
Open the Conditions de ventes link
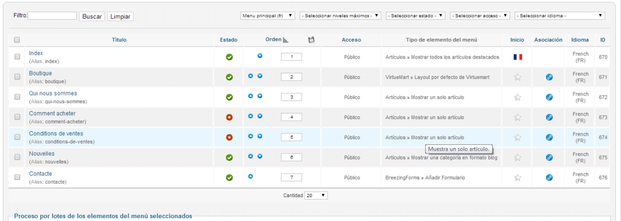point(56,133)
